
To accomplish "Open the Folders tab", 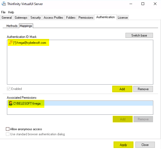I will pos(71,18).
